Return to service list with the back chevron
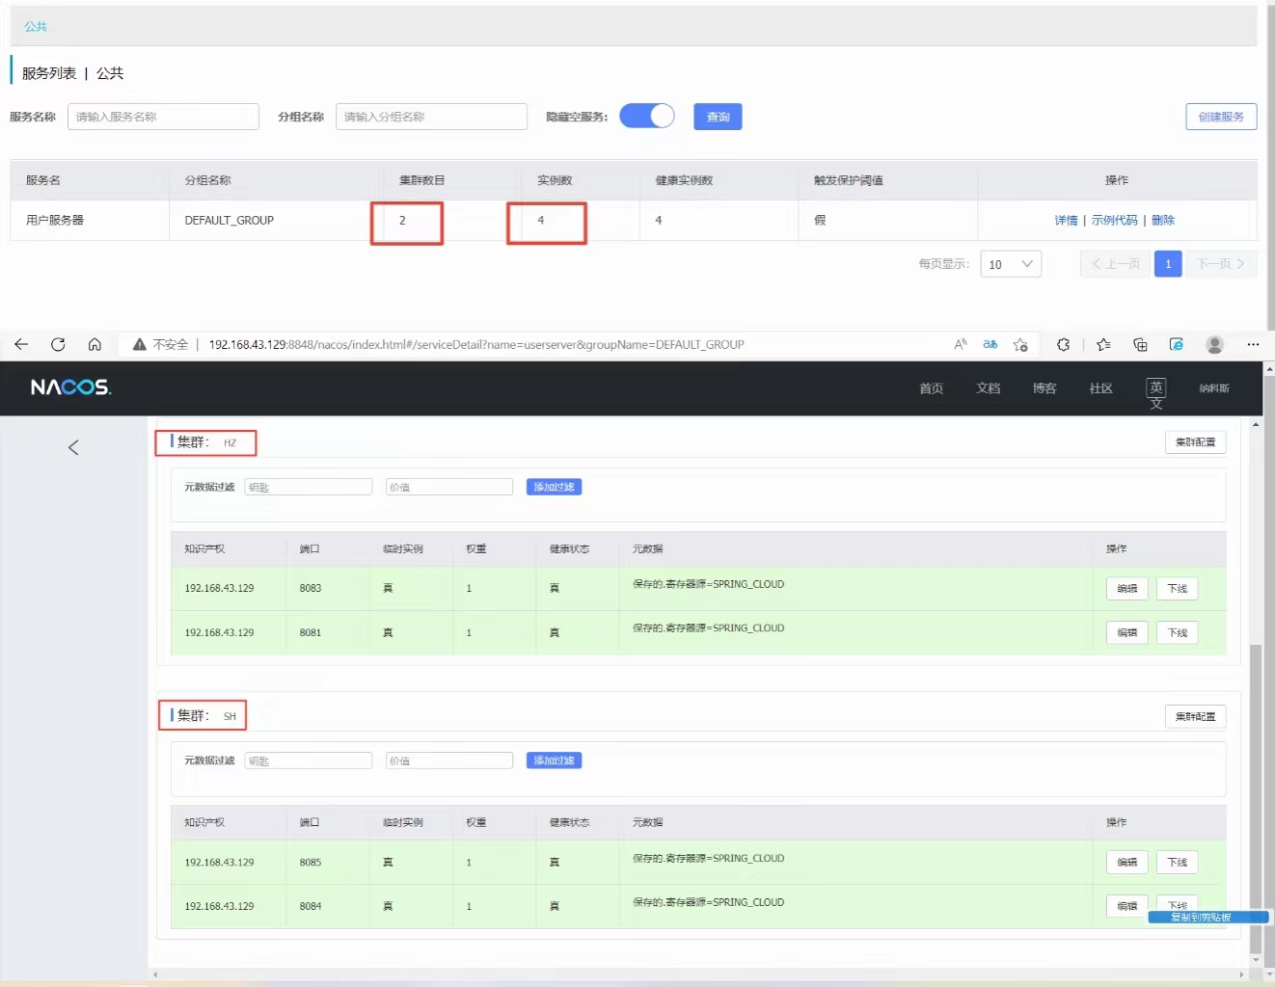This screenshot has height=987, width=1275. (x=73, y=447)
